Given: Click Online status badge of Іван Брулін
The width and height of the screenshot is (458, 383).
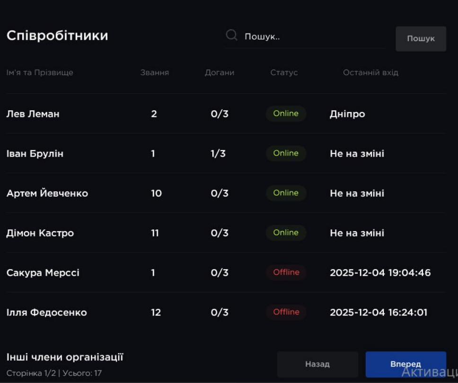Looking at the screenshot, I should click(x=286, y=153).
